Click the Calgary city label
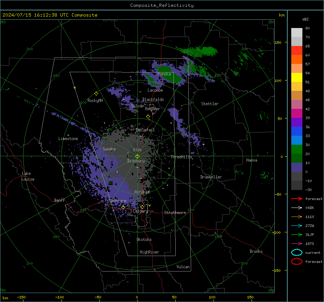This screenshot has width=324, height=302. click(140, 211)
